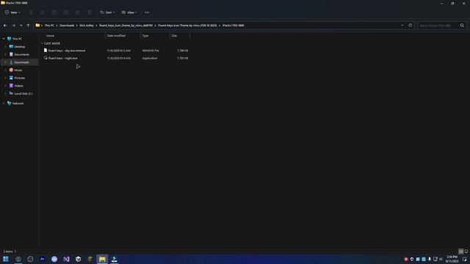
Task: Open the Windows Start button
Action: pyautogui.click(x=6, y=259)
